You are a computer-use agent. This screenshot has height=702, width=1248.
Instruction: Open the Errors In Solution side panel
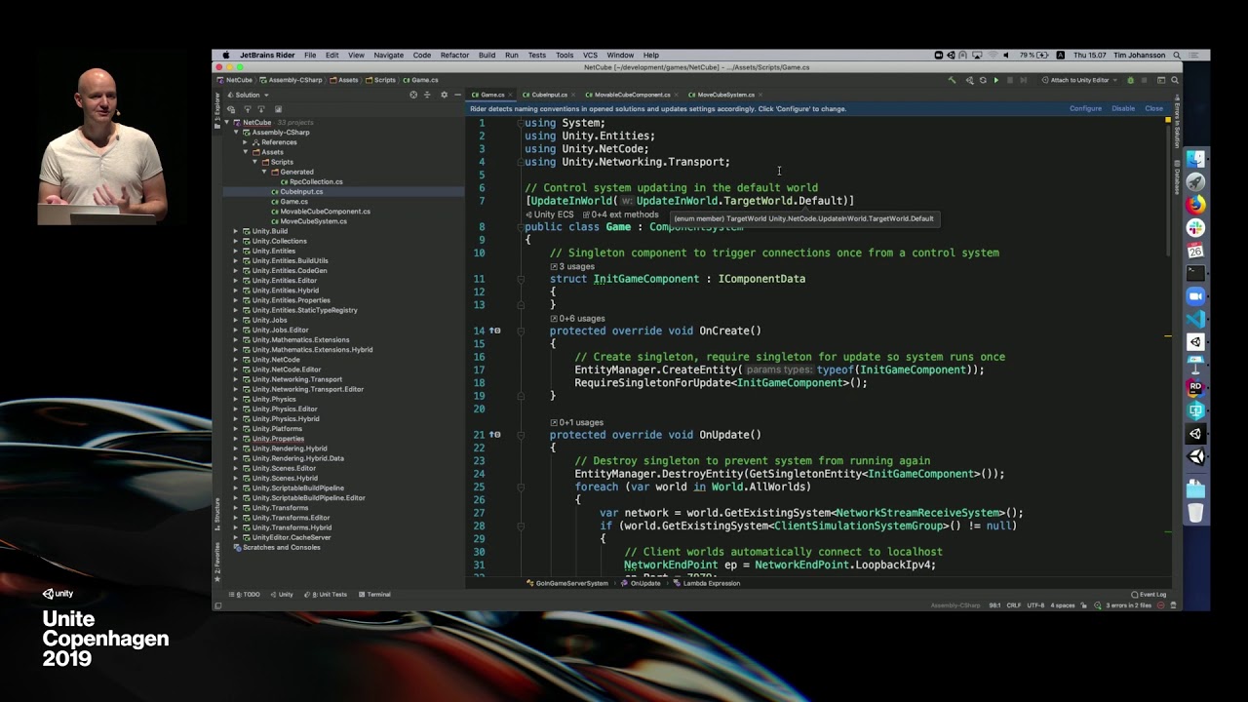tap(1177, 122)
